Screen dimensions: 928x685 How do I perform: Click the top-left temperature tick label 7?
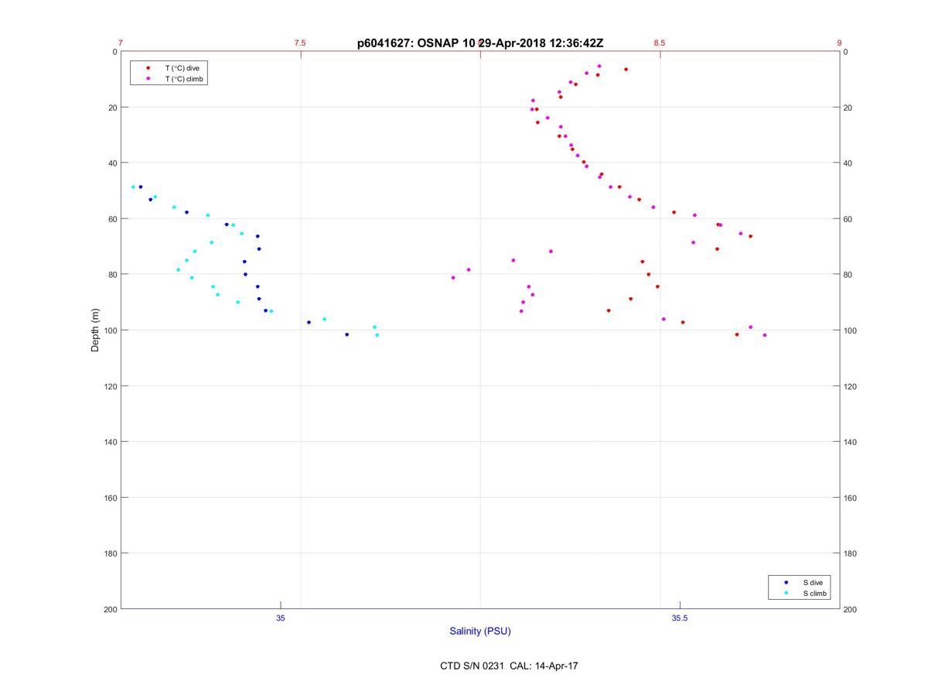point(121,43)
